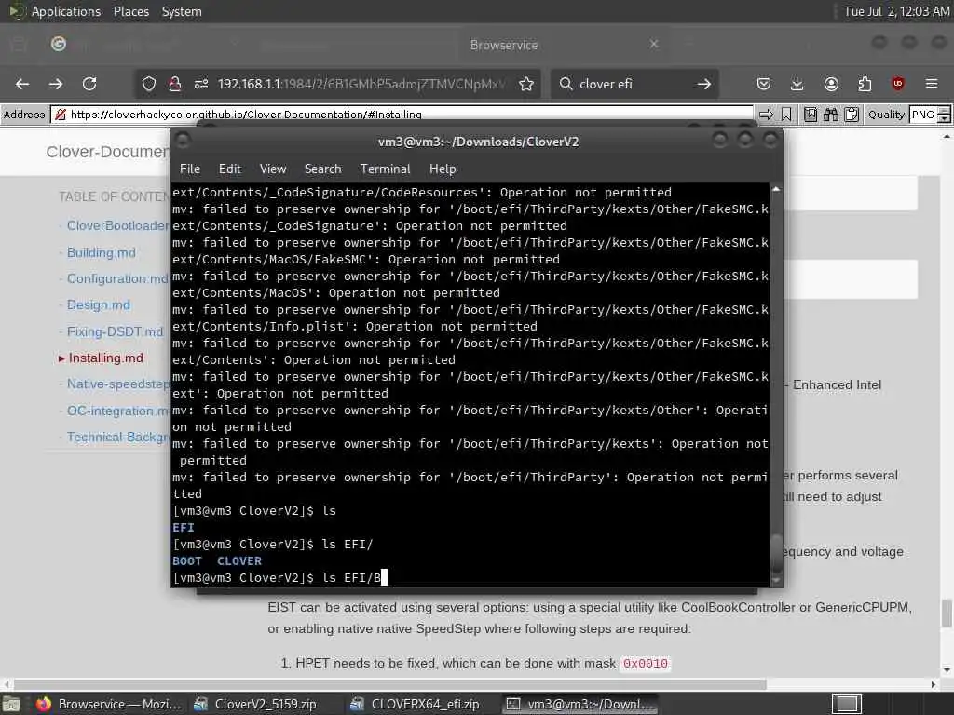Open terminal File menu

coord(190,169)
